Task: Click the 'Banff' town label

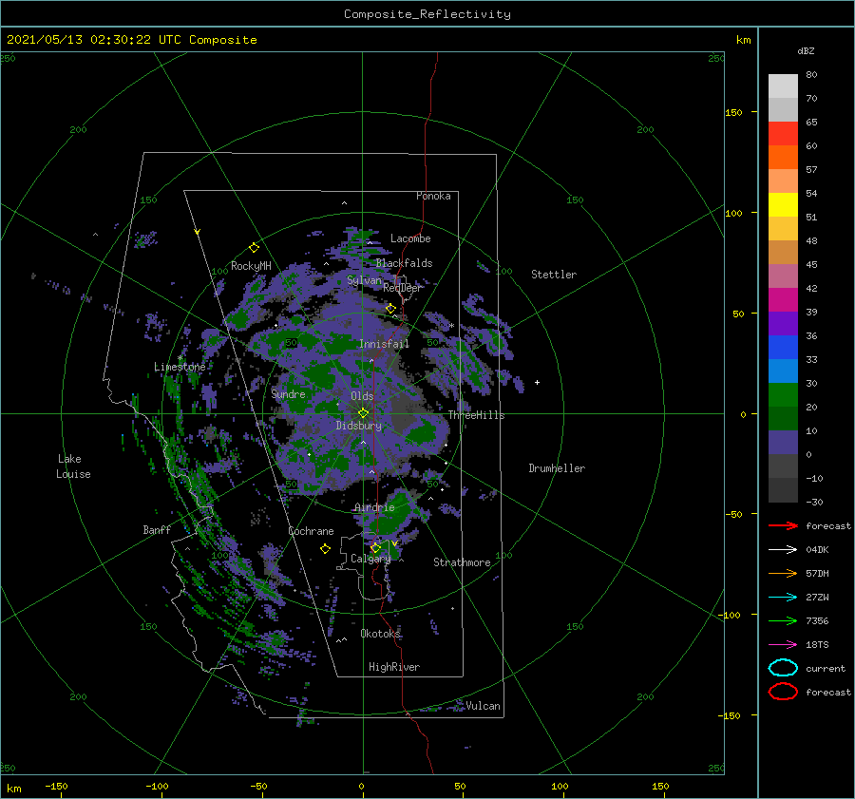Action: [157, 529]
